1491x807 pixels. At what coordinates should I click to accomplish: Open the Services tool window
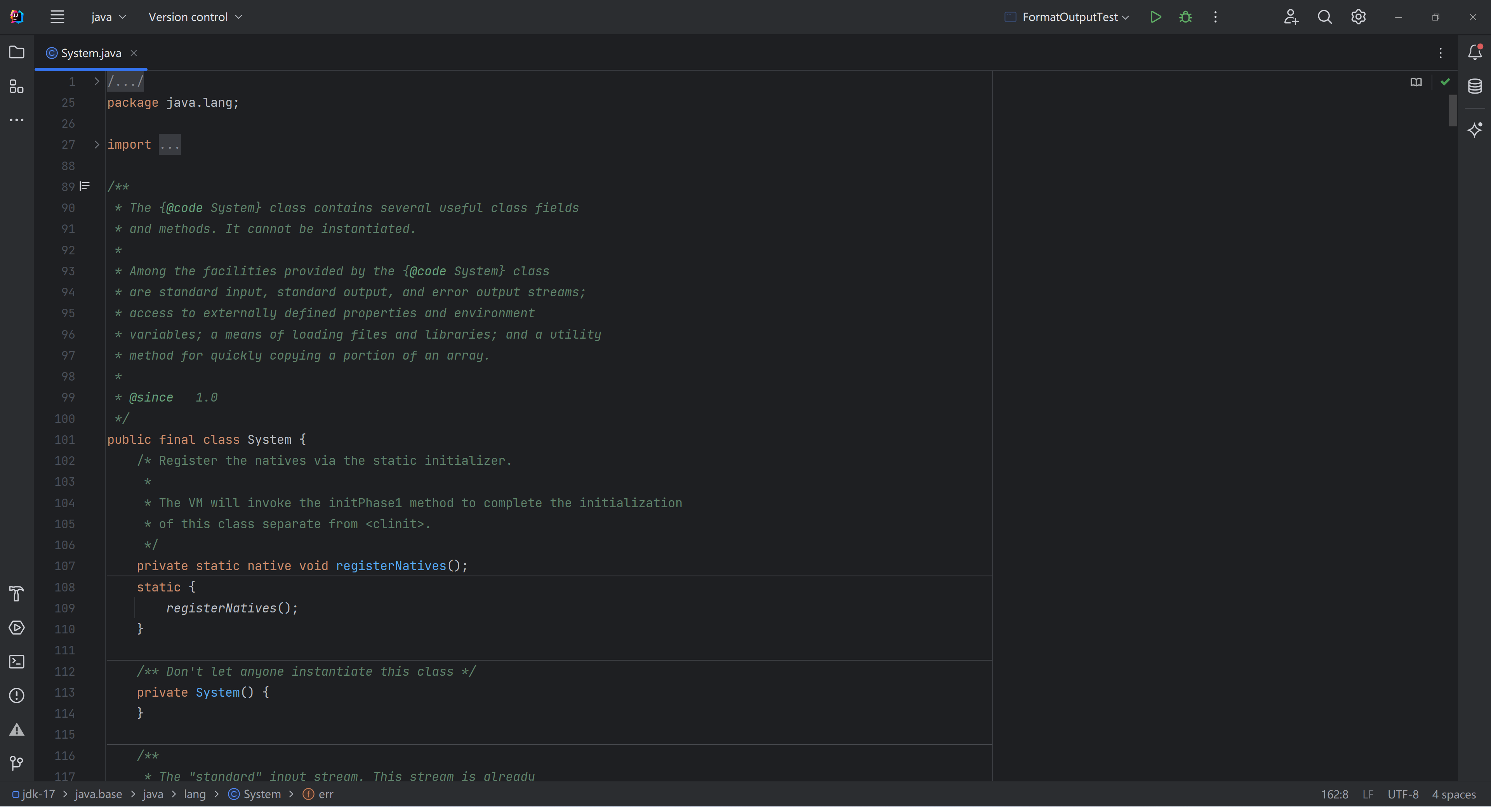click(x=17, y=628)
